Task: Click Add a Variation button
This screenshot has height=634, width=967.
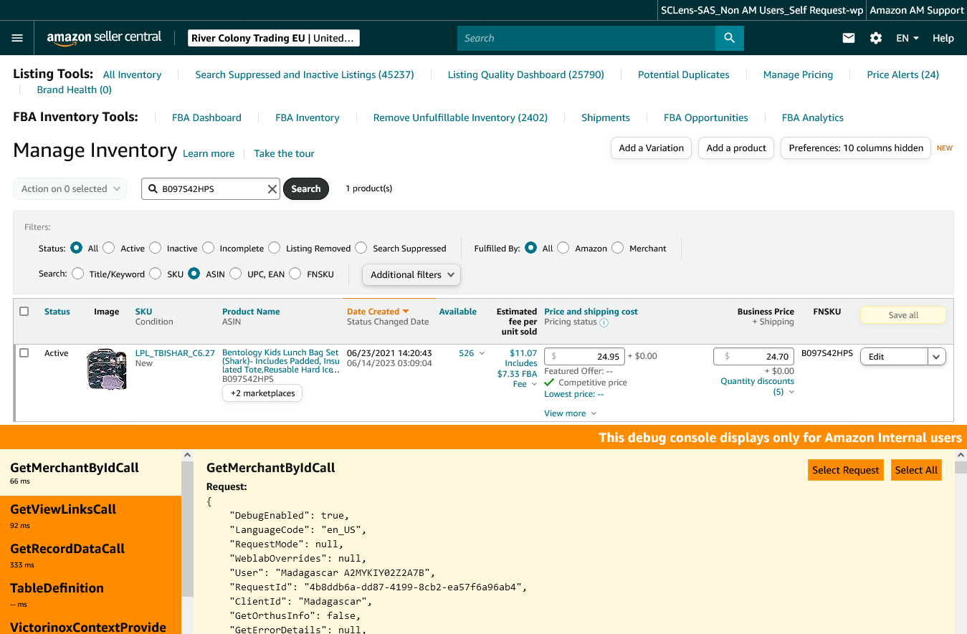Action: (651, 148)
